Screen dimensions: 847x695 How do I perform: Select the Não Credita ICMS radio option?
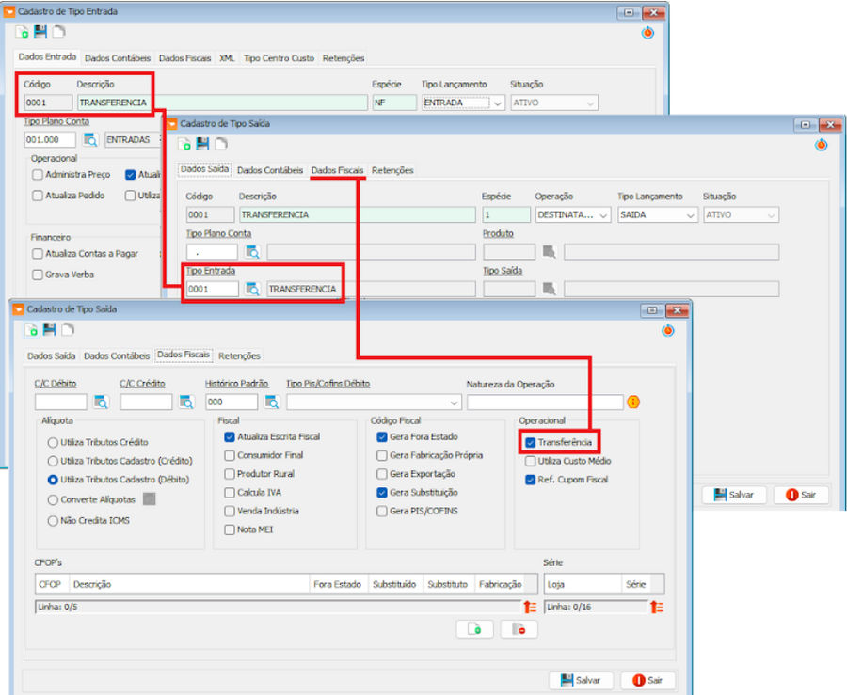pos(53,520)
